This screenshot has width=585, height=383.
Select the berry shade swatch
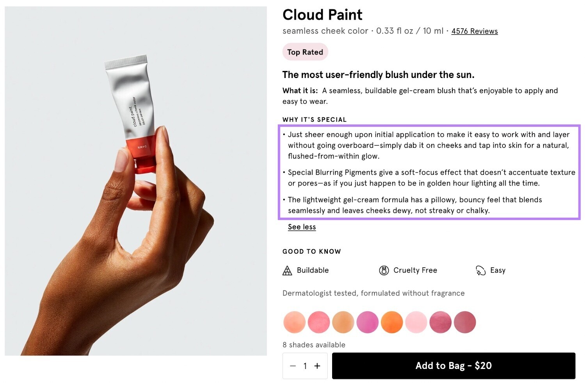tap(441, 322)
